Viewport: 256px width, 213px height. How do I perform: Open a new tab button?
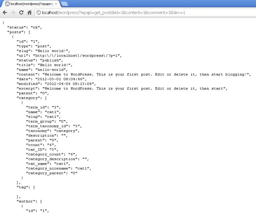(x=65, y=4)
